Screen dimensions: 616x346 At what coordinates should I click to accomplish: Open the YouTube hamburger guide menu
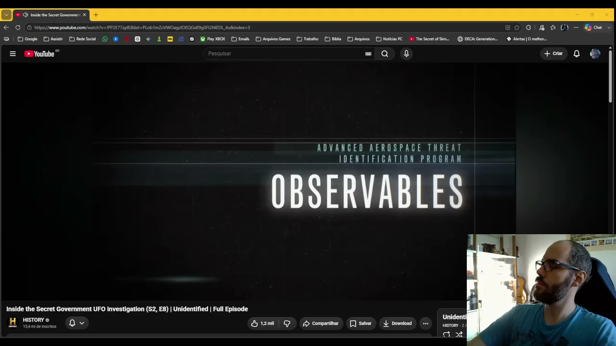pos(13,54)
